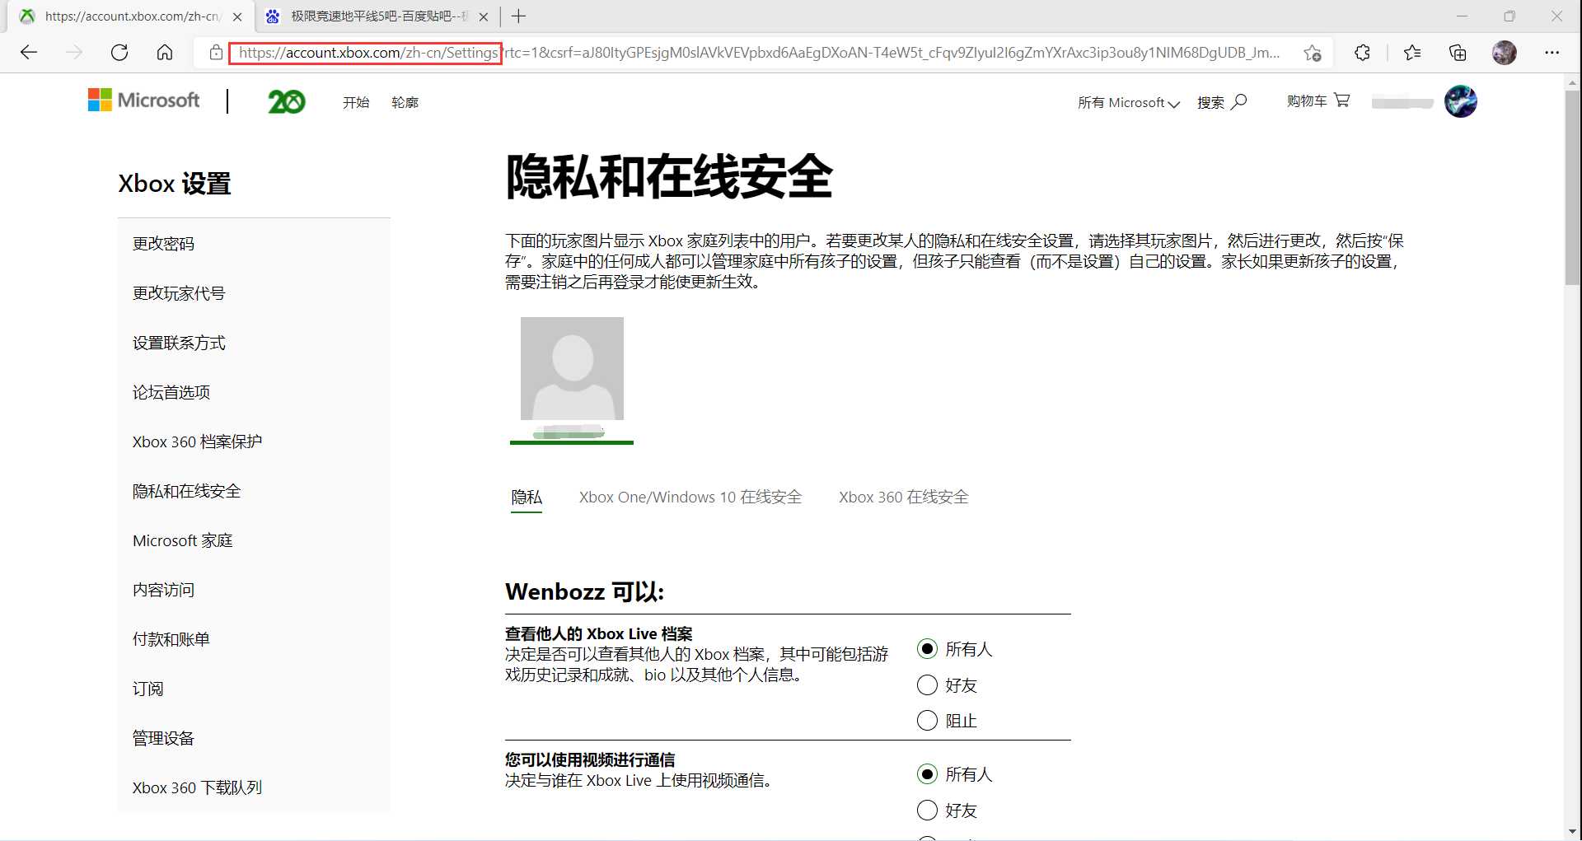Open the Edge settings and more menu
Screen dimensions: 1582x841
pyautogui.click(x=1552, y=52)
